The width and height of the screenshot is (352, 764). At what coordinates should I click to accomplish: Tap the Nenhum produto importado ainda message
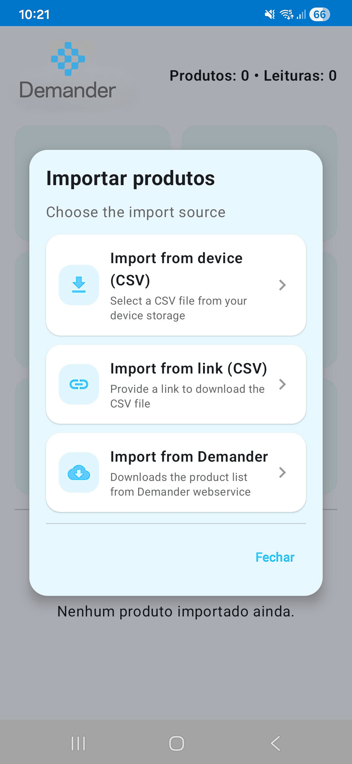pos(176,612)
